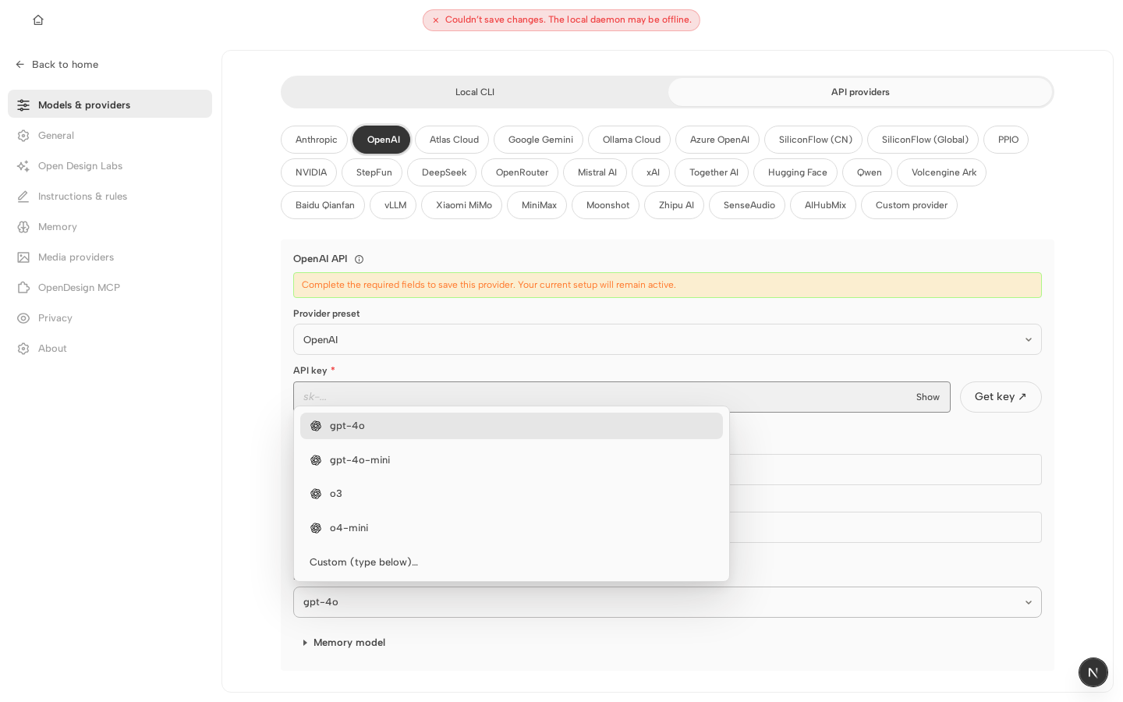
Task: Open the round N badge at bottom right
Action: pos(1093,672)
